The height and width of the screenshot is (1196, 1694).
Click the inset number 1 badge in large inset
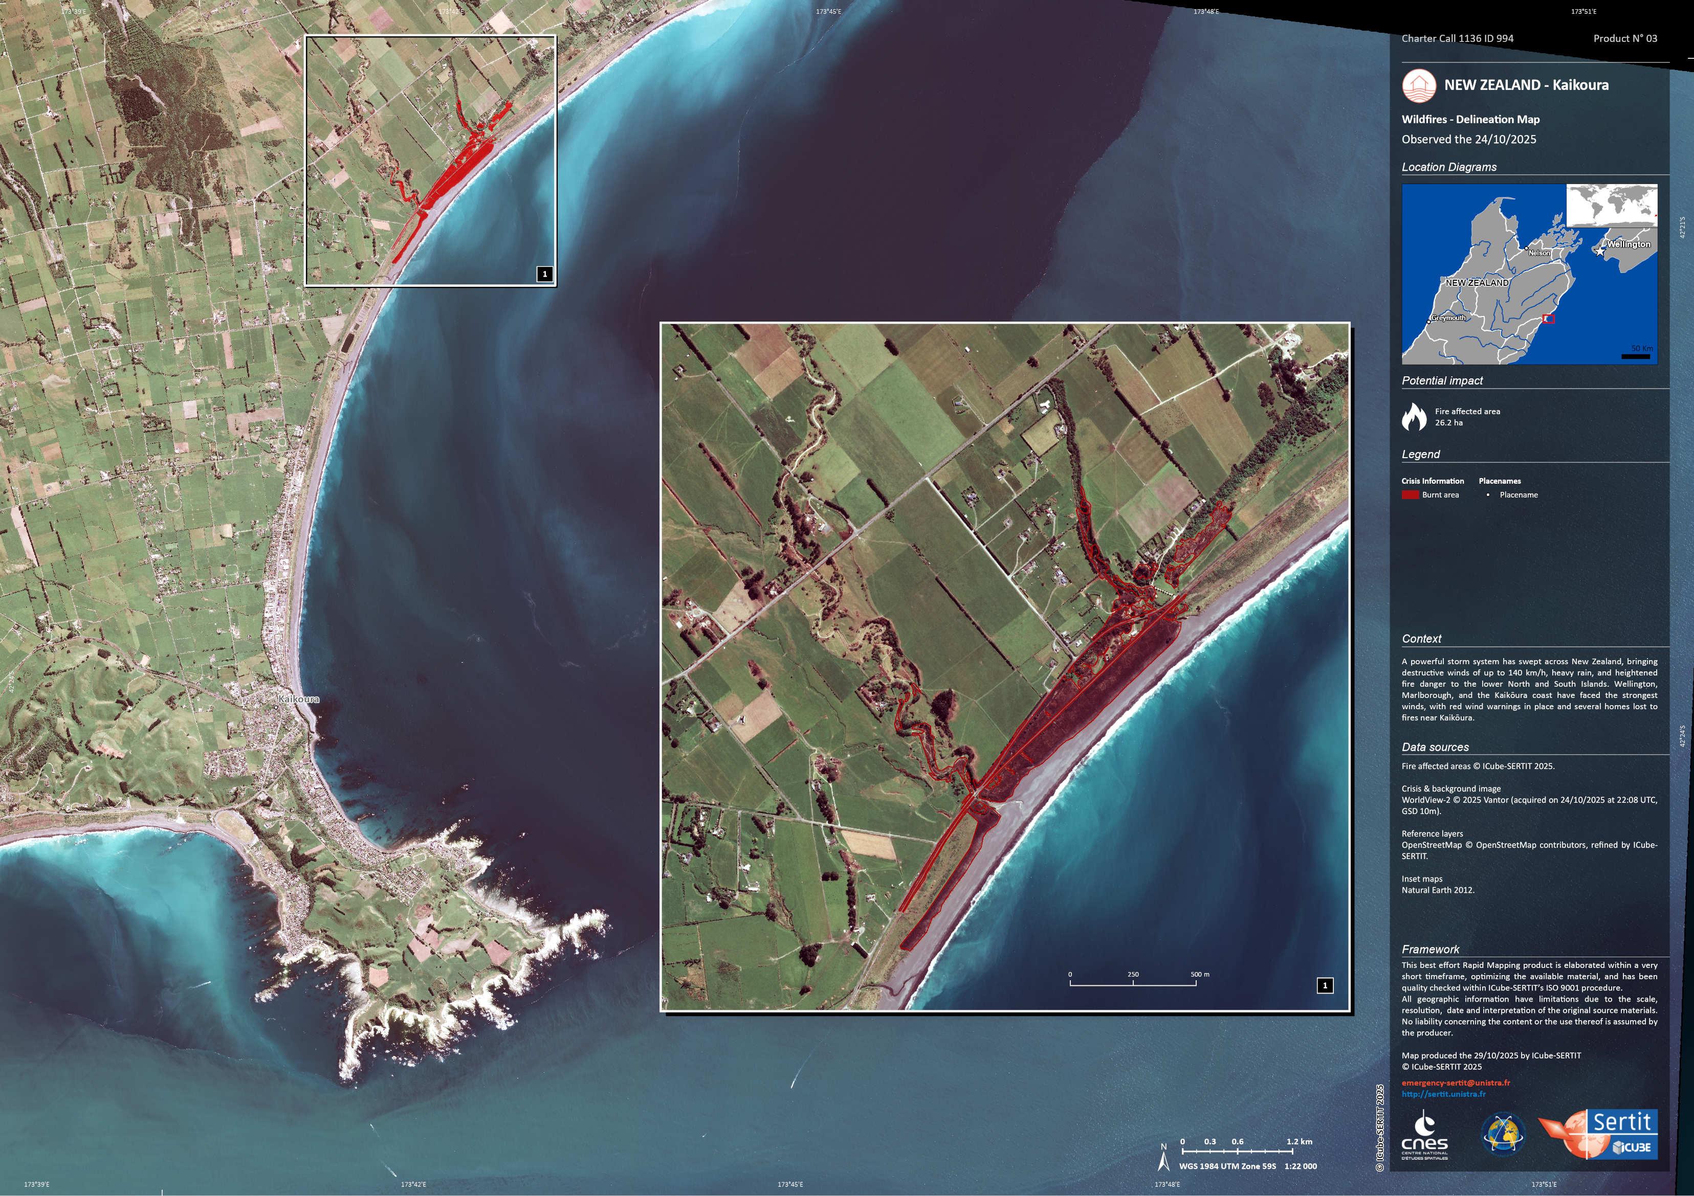click(x=1325, y=985)
